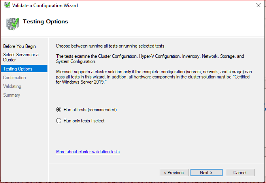Click the small wizard icon in title bar
The image size is (266, 183).
(7, 5)
